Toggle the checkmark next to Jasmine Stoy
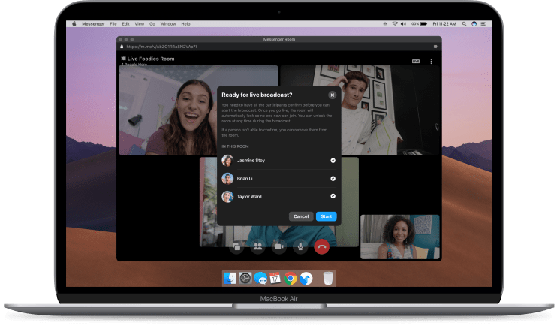This screenshot has width=557, height=326. [333, 161]
